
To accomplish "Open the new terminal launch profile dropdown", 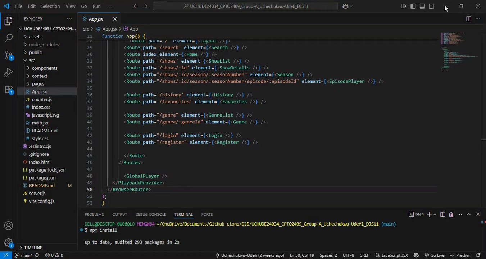I will (435, 214).
